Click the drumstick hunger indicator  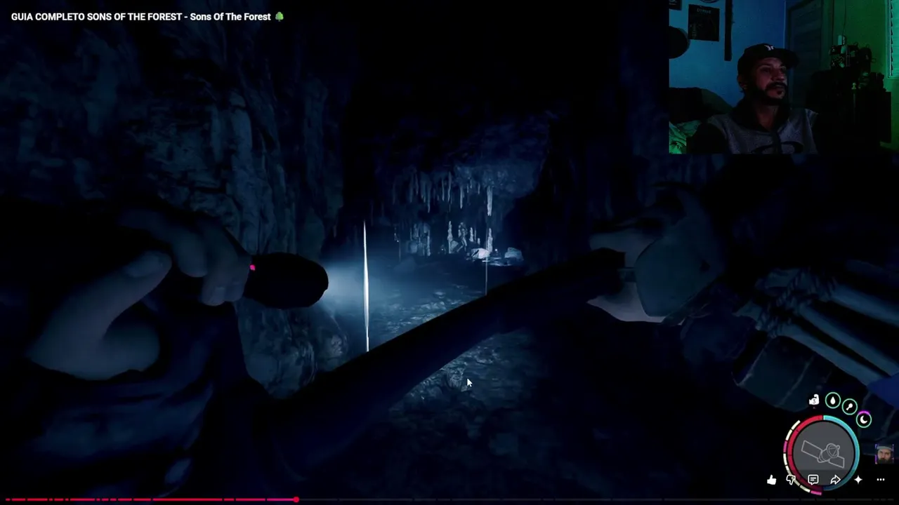coord(850,407)
